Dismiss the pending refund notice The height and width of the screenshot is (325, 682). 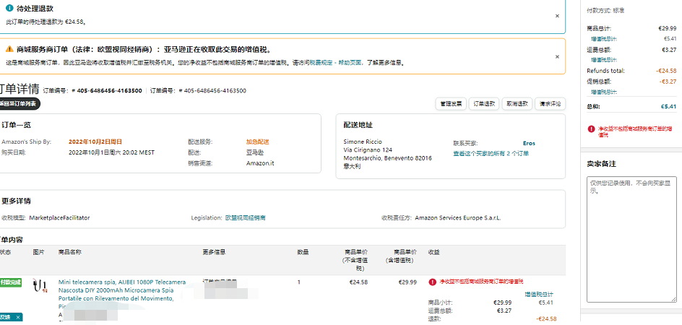pos(557,15)
